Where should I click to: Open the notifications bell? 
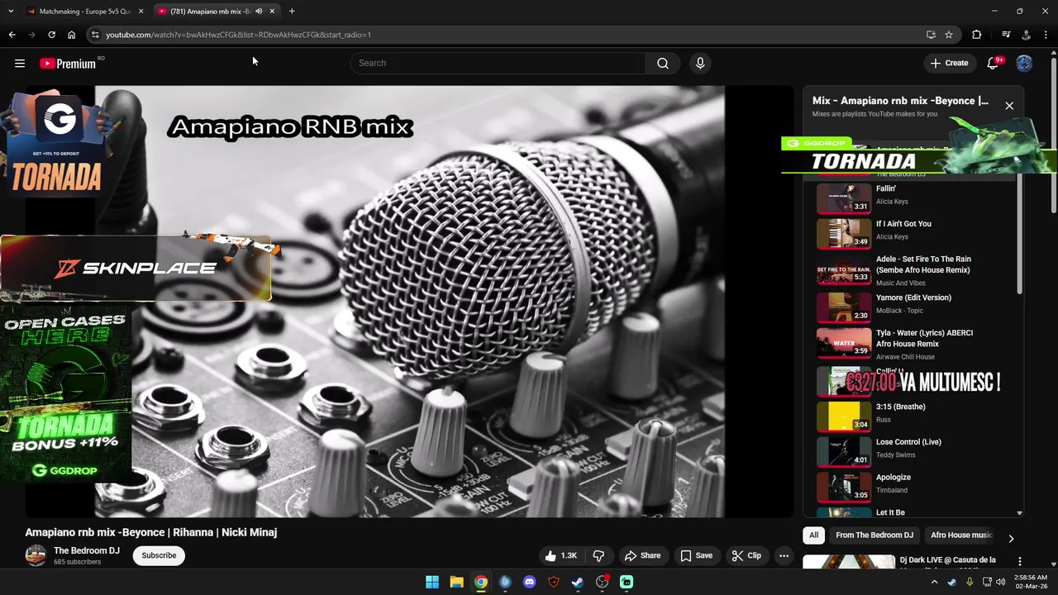[994, 63]
